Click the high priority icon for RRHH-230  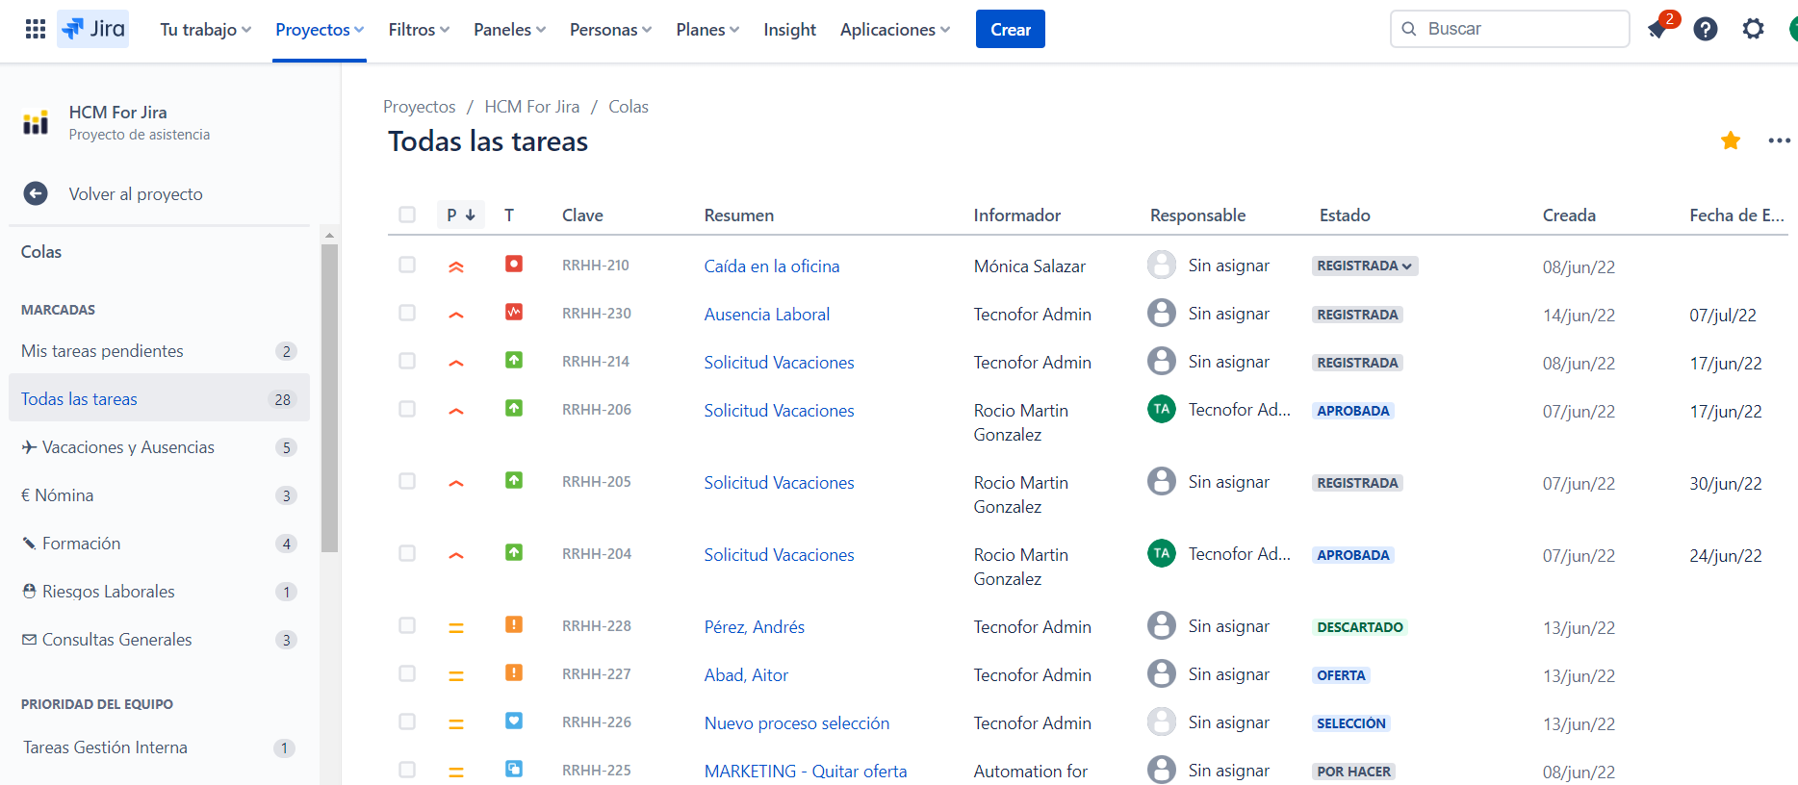click(456, 315)
